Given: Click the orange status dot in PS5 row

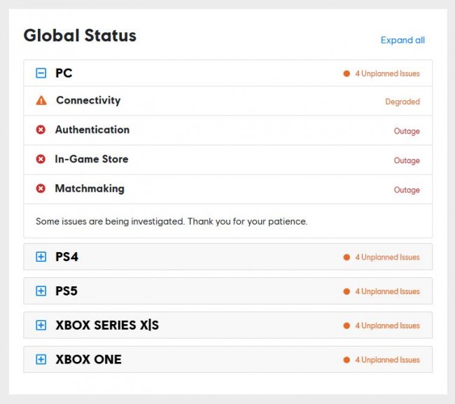Looking at the screenshot, I should click(346, 291).
